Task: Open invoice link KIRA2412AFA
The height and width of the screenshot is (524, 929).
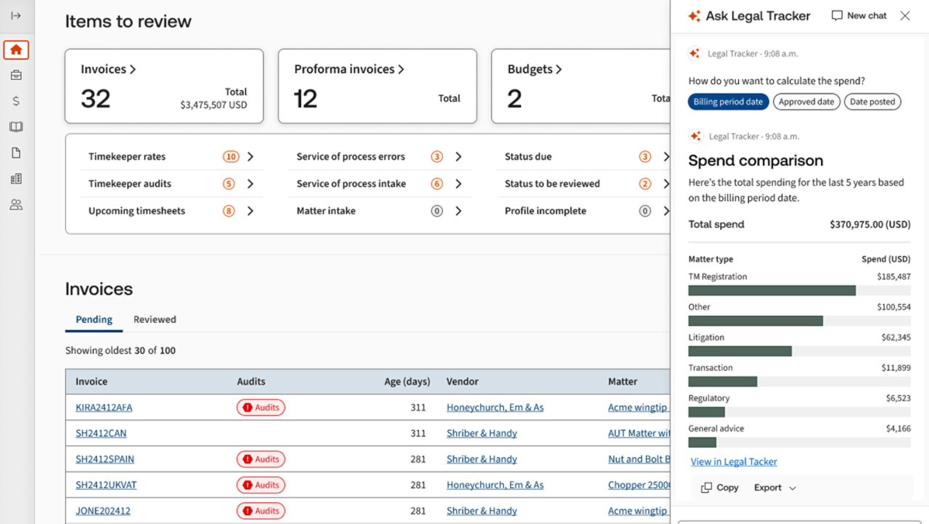Action: point(104,408)
